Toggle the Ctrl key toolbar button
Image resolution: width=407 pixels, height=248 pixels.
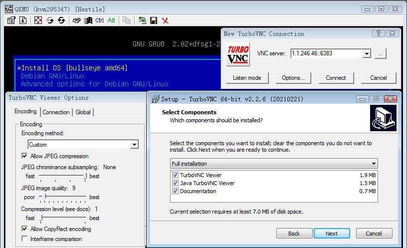100,20
